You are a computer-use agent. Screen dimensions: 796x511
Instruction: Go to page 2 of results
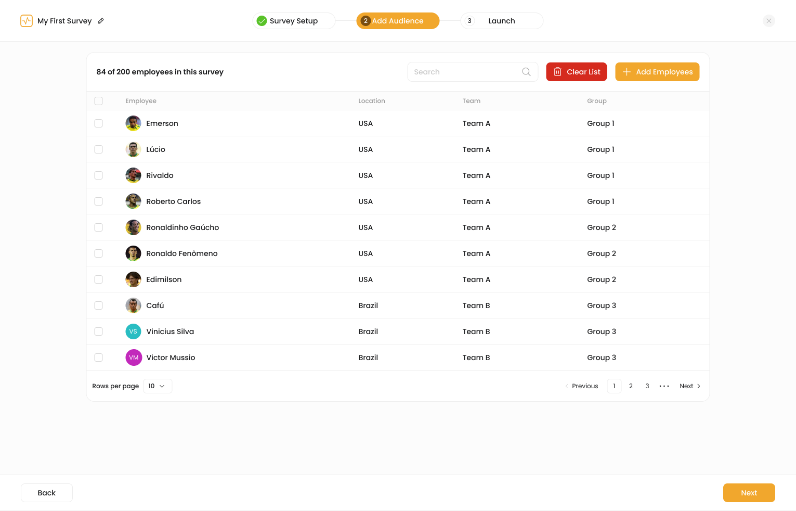coord(631,386)
